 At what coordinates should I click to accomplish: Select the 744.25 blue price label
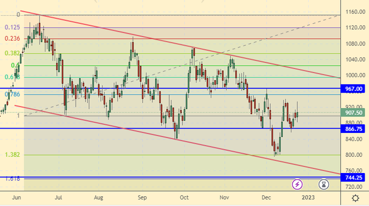click(353, 178)
